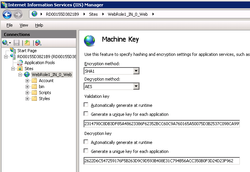Check unique key per application under Validation key

click(86, 114)
